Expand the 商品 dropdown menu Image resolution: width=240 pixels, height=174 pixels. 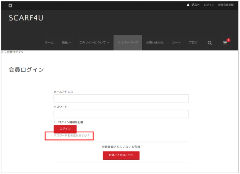[67, 43]
